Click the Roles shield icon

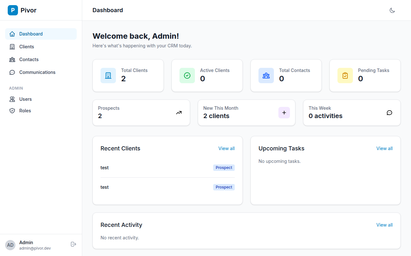[x=12, y=110]
